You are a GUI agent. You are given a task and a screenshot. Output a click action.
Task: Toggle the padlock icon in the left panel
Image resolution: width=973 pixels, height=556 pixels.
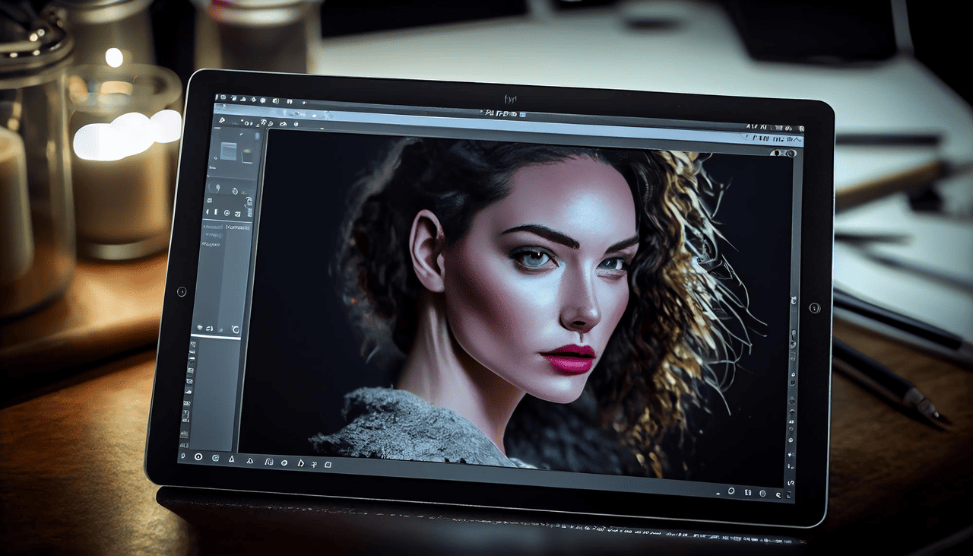pyautogui.click(x=248, y=202)
